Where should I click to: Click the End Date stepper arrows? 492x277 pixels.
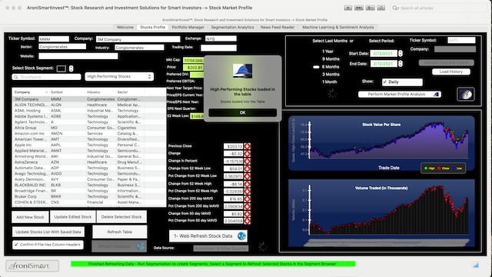click(x=401, y=64)
